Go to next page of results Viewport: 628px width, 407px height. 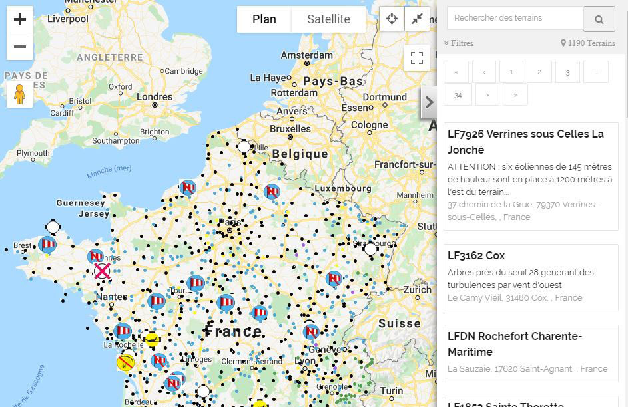pos(487,95)
